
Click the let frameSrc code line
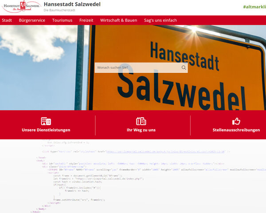[98, 179]
